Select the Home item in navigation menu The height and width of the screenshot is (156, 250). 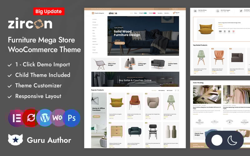(x=131, y=13)
